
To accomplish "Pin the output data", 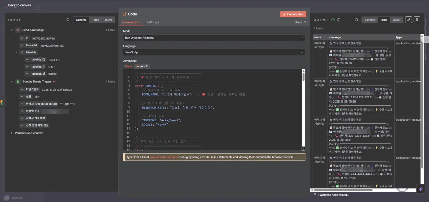I will point(417,20).
